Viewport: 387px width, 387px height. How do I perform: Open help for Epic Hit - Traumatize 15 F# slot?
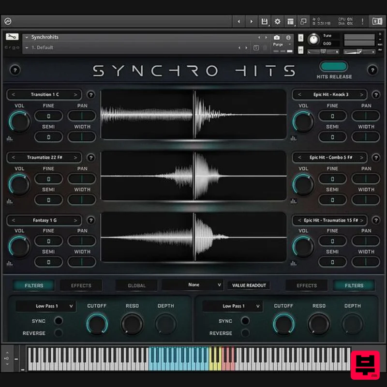(376, 220)
